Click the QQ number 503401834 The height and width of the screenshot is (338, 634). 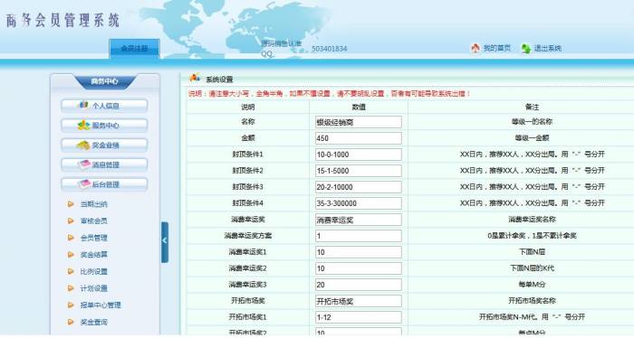(329, 49)
